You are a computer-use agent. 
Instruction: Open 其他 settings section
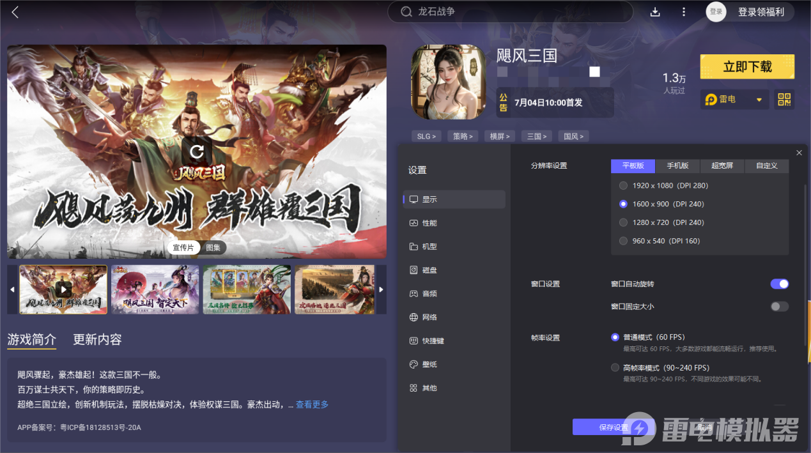(454, 388)
